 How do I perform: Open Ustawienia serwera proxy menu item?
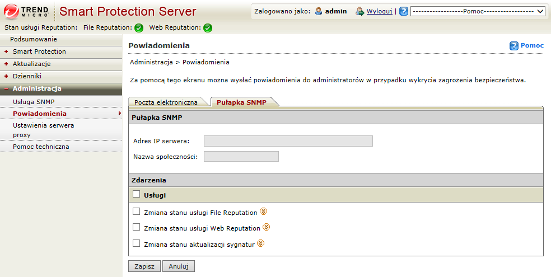44,130
